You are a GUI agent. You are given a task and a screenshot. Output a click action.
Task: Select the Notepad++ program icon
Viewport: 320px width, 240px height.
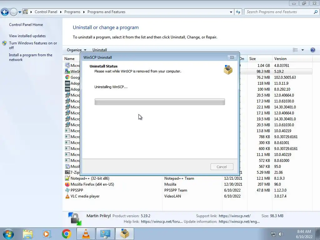67,178
